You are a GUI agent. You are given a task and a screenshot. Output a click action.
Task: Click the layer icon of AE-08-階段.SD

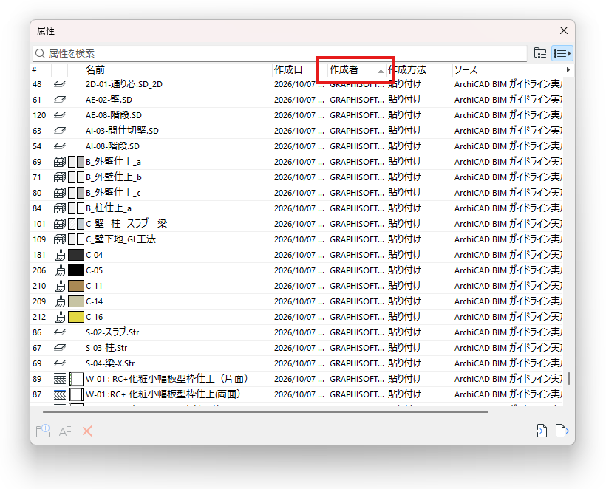click(60, 114)
